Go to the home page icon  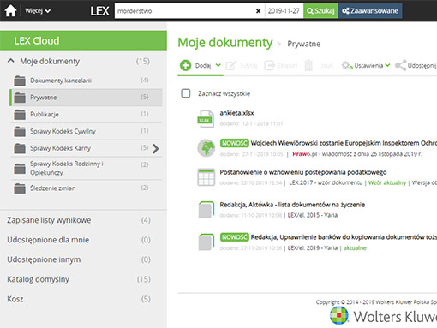[11, 11]
